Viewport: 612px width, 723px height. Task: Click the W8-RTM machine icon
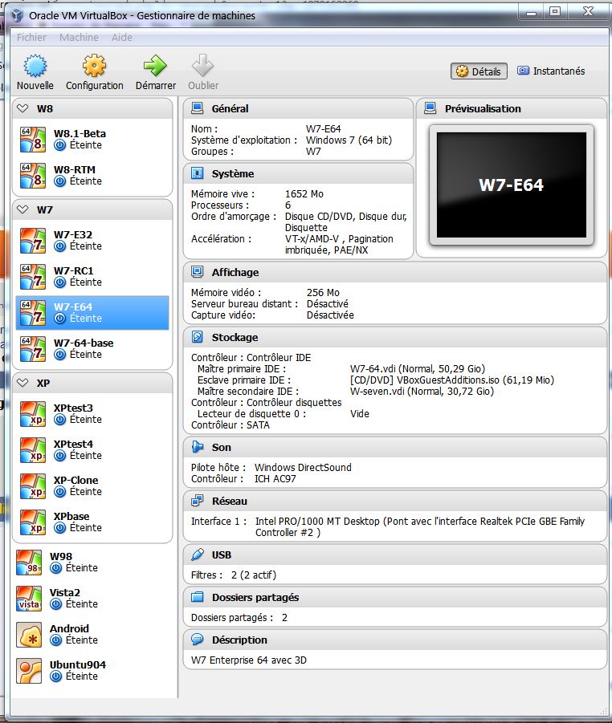point(33,175)
